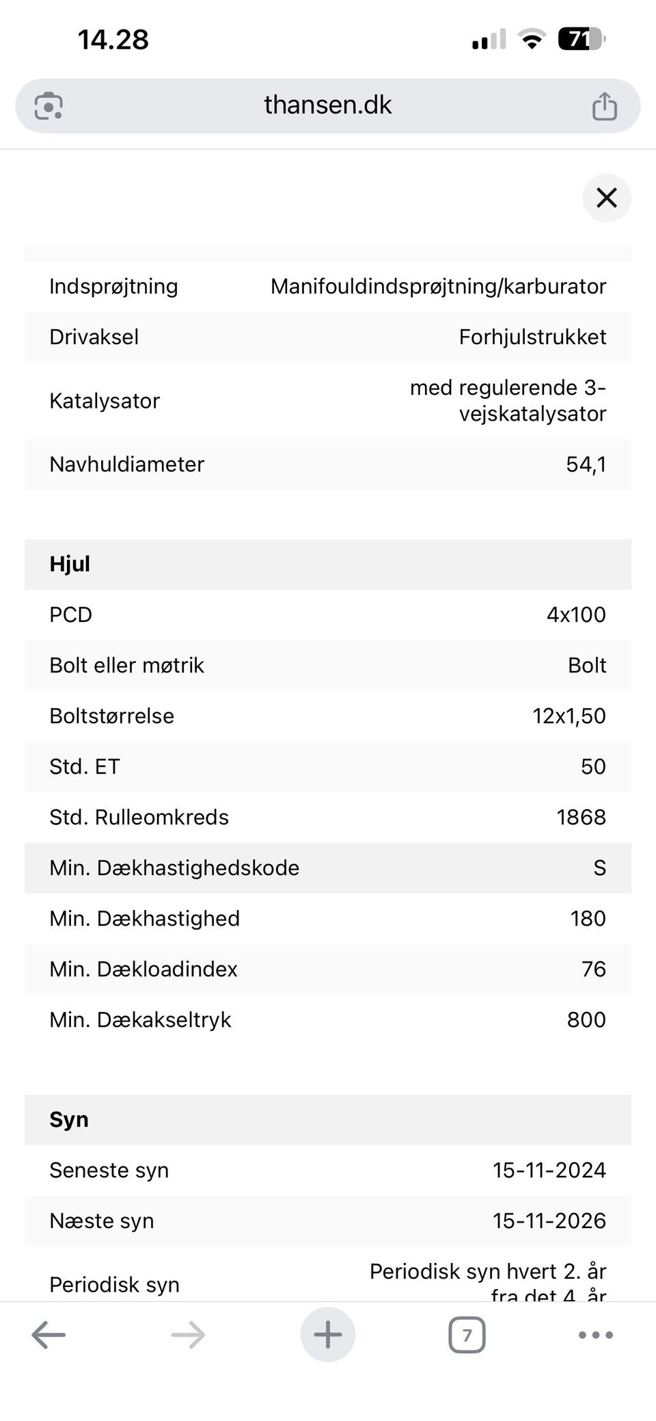
Task: Open a new tab with the plus button
Action: (x=328, y=1334)
